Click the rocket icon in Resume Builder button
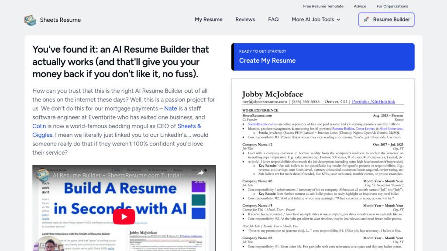This screenshot has height=251, width=447. point(366,20)
